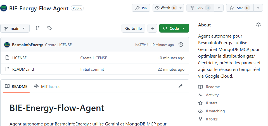Viewport: 268px width, 126px height.
Task: Open the Readme link in About sidebar
Action: point(213,87)
